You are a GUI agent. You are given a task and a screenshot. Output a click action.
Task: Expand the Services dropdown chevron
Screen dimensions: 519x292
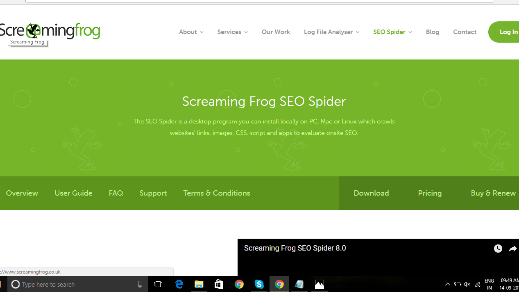click(x=246, y=32)
